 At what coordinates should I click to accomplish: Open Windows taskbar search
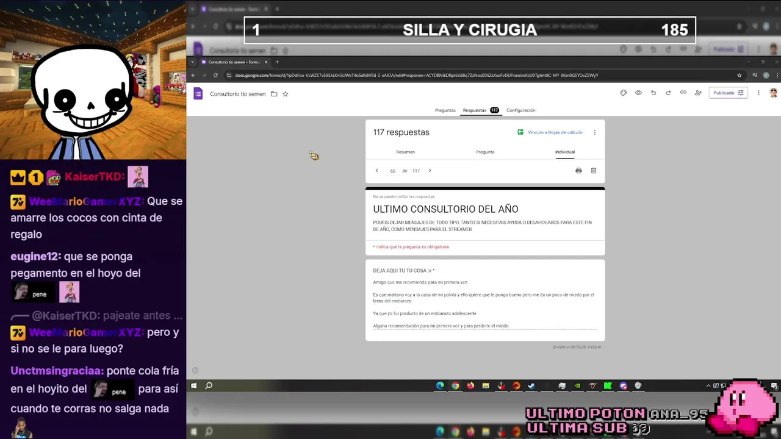209,385
